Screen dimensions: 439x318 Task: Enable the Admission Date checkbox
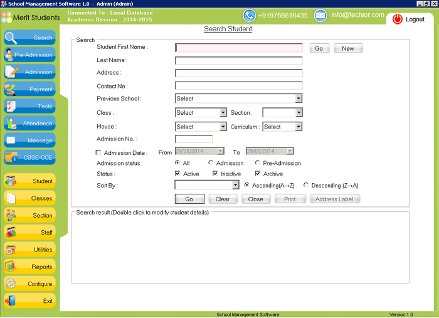[98, 152]
